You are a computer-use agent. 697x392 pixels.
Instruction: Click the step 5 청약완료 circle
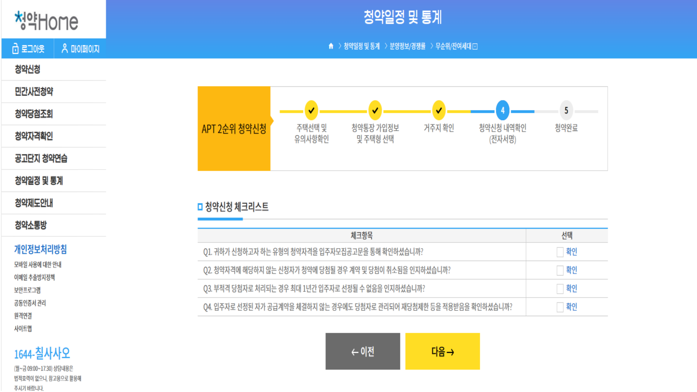(x=566, y=110)
